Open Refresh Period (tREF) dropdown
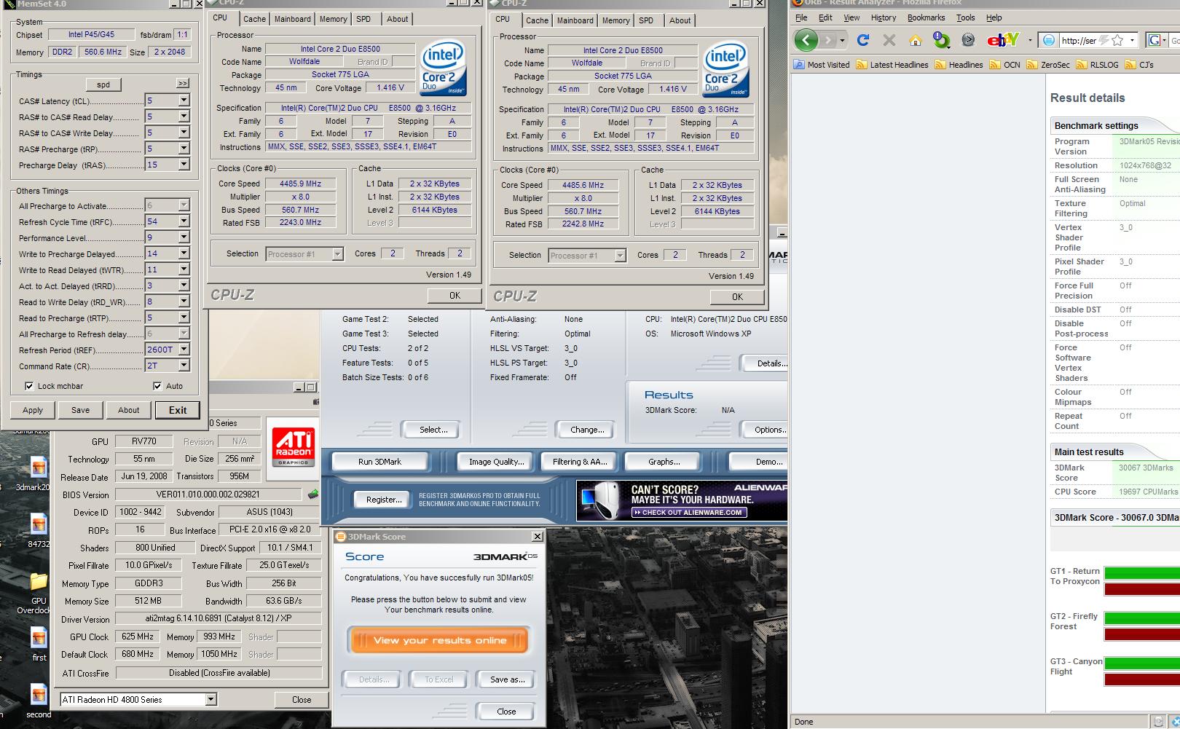This screenshot has width=1180, height=729. [x=184, y=350]
